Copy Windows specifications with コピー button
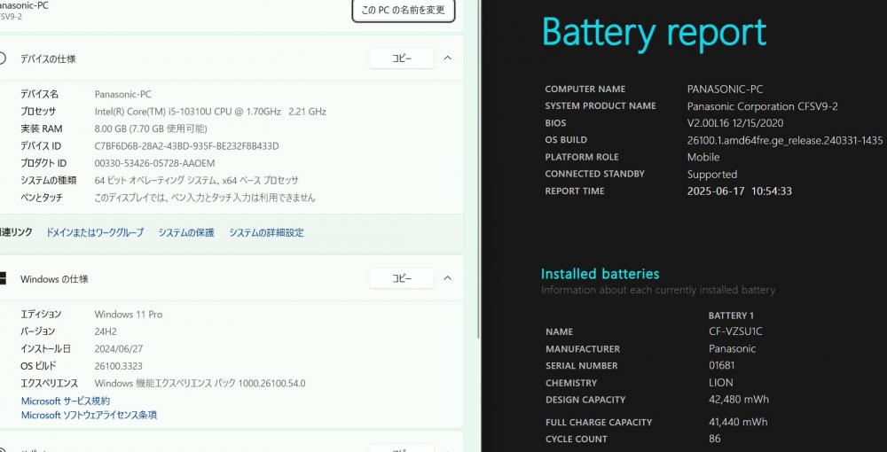 coord(402,278)
